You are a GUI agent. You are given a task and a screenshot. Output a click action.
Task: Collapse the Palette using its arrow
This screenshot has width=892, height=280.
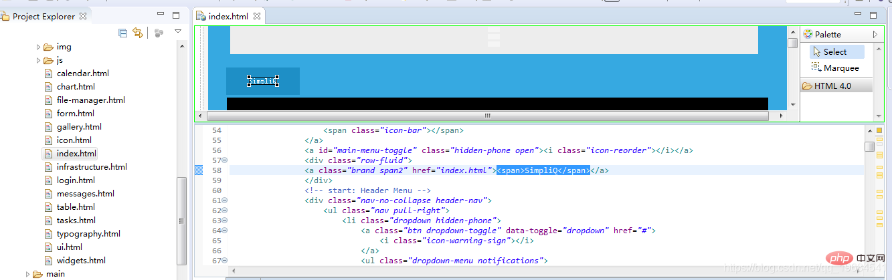(x=875, y=34)
